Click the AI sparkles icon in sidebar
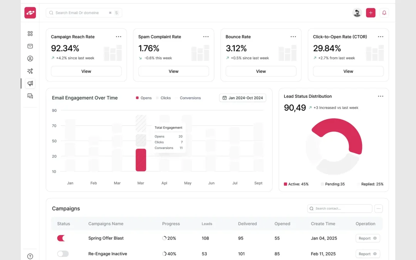416x260 pixels. coord(30,71)
